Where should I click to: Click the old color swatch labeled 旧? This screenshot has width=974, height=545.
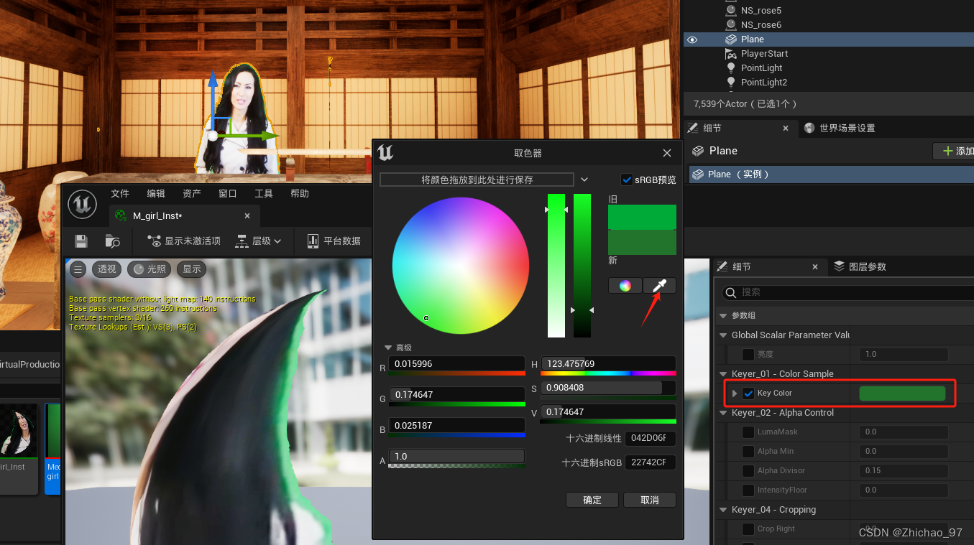[642, 217]
